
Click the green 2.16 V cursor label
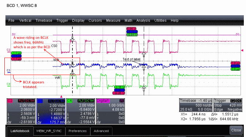[120, 87]
